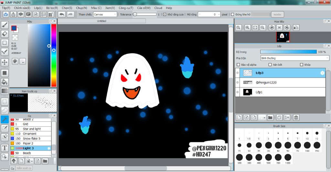Open the Chỉnh sửa(E) menu

[x=22, y=8]
